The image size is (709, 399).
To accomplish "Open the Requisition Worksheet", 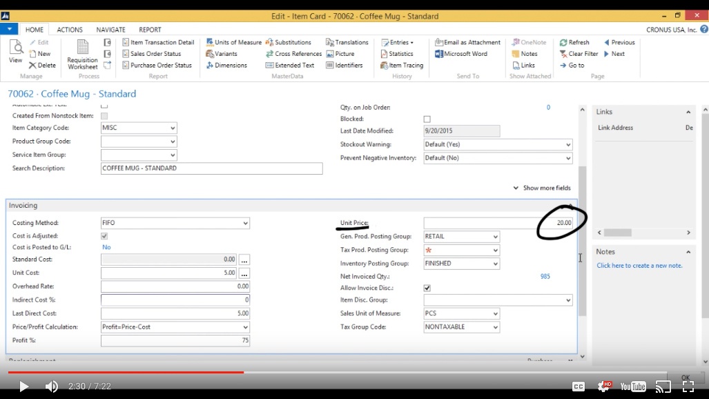I will (x=84, y=55).
